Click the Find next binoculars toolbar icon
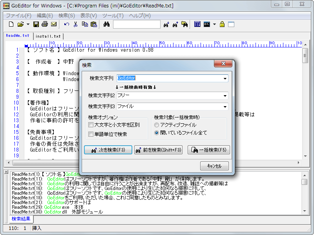This screenshot has height=235, width=314. point(166,24)
